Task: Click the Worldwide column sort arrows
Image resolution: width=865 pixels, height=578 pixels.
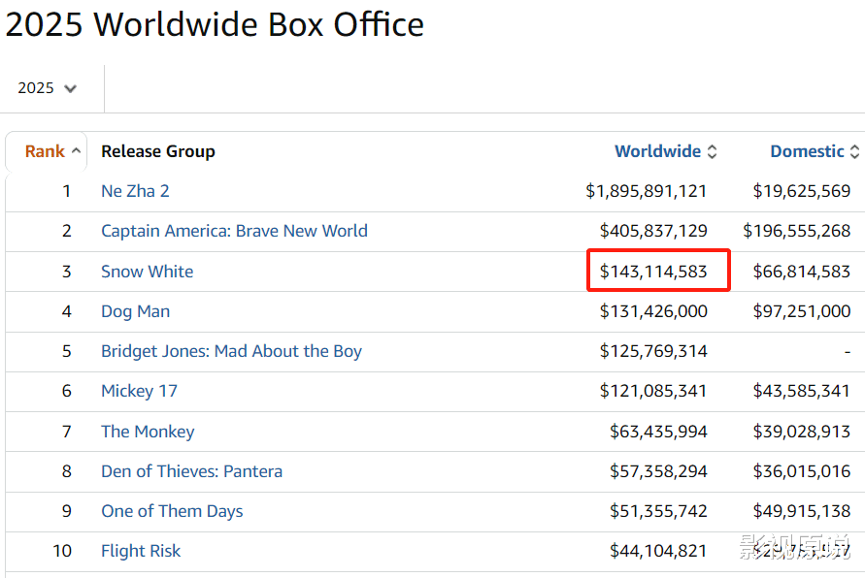Action: 713,151
